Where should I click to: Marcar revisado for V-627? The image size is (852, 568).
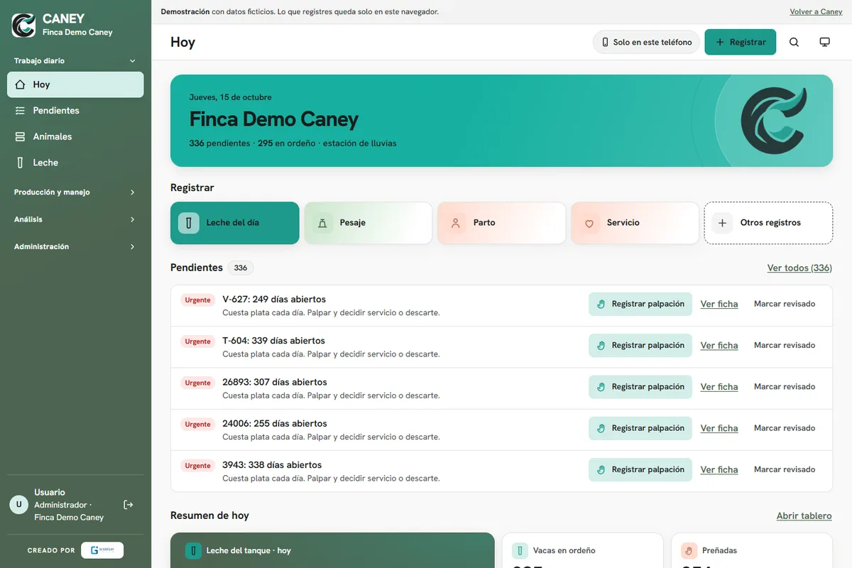pyautogui.click(x=785, y=304)
